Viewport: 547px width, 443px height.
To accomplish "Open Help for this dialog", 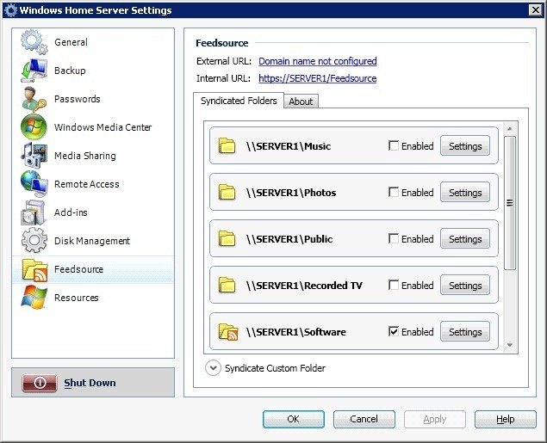I will [505, 419].
